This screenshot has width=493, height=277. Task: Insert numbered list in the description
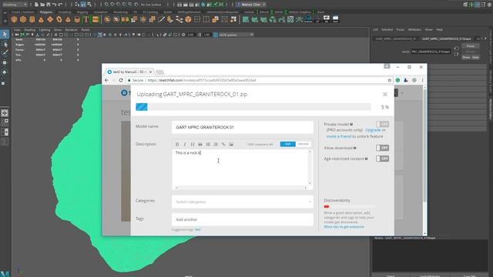[216, 144]
